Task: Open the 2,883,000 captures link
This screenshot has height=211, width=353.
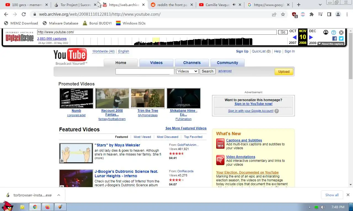Action: coord(52,39)
